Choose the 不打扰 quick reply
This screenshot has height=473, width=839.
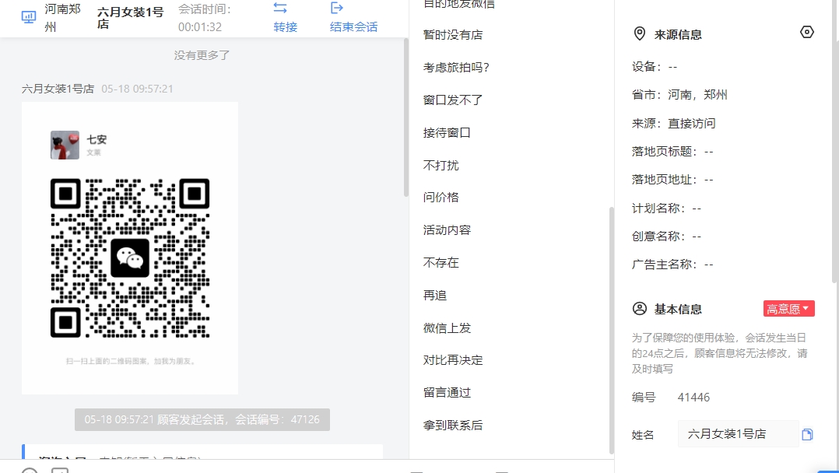pos(441,166)
